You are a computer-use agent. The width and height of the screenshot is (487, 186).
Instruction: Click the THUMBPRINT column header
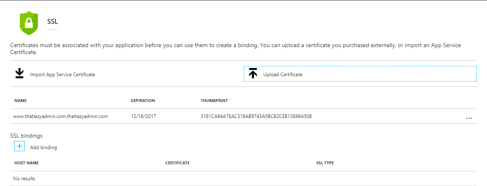tap(214, 100)
